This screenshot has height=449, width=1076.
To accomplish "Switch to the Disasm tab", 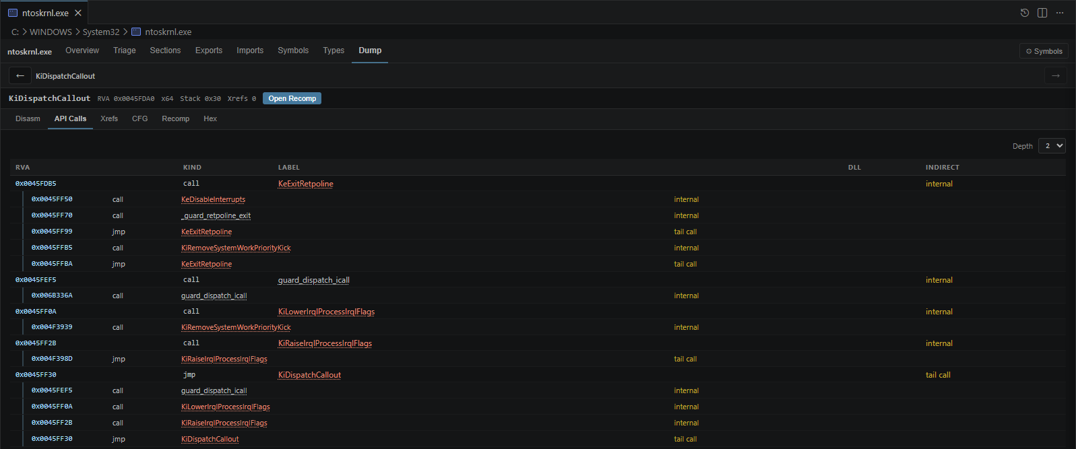I will pos(28,118).
